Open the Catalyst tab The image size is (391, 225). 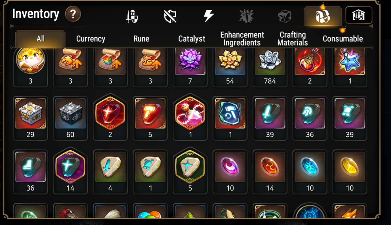(x=192, y=39)
